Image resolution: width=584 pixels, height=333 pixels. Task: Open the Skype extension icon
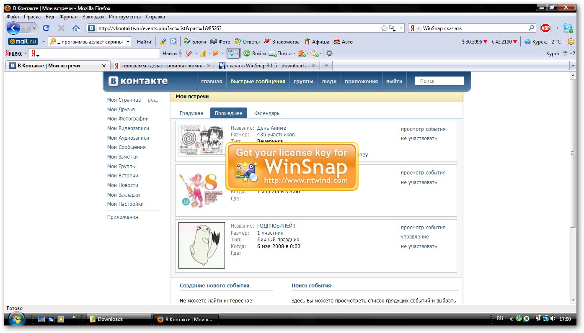point(568,28)
